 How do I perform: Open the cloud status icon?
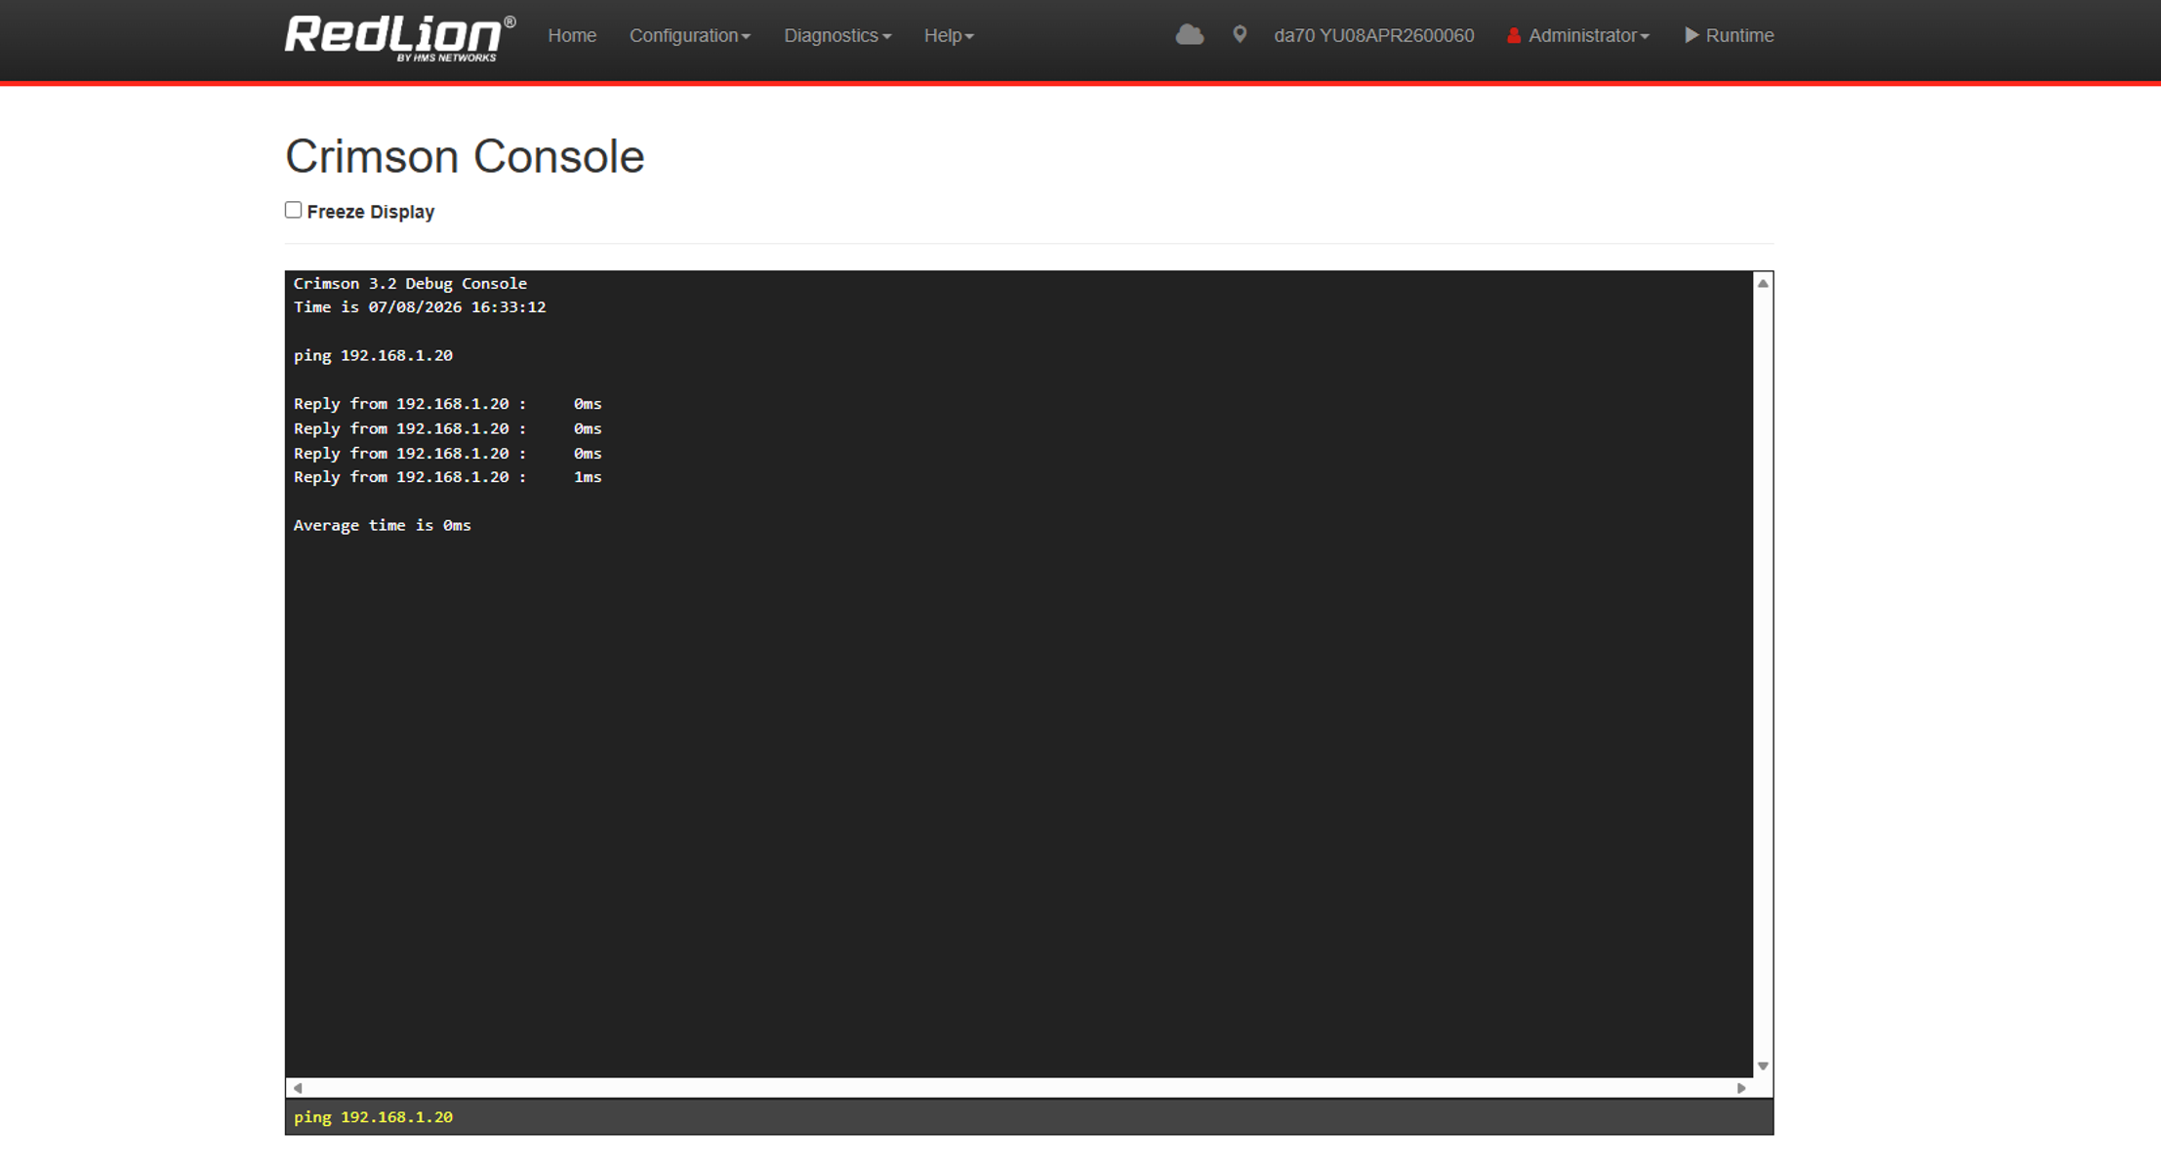1189,35
